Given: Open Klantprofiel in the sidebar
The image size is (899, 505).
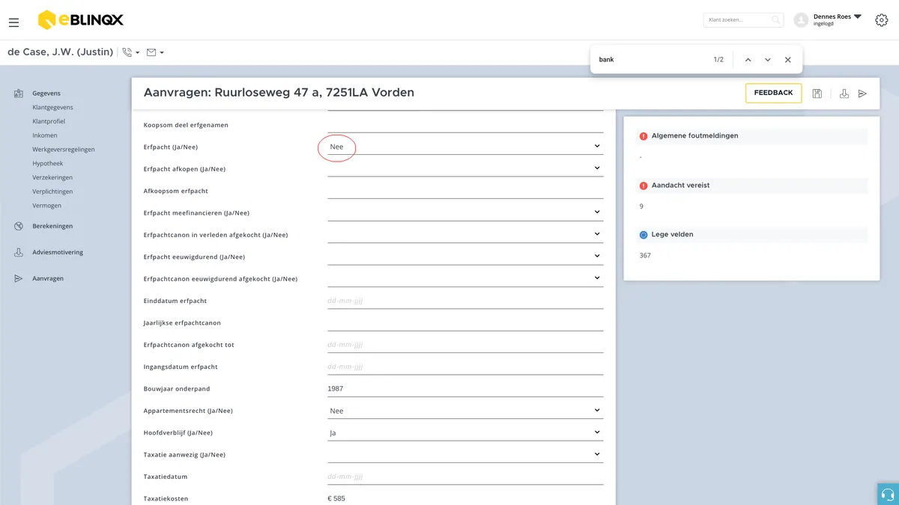Looking at the screenshot, I should click(x=49, y=121).
